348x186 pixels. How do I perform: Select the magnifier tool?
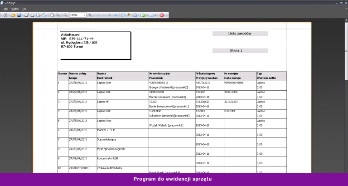click(x=58, y=15)
